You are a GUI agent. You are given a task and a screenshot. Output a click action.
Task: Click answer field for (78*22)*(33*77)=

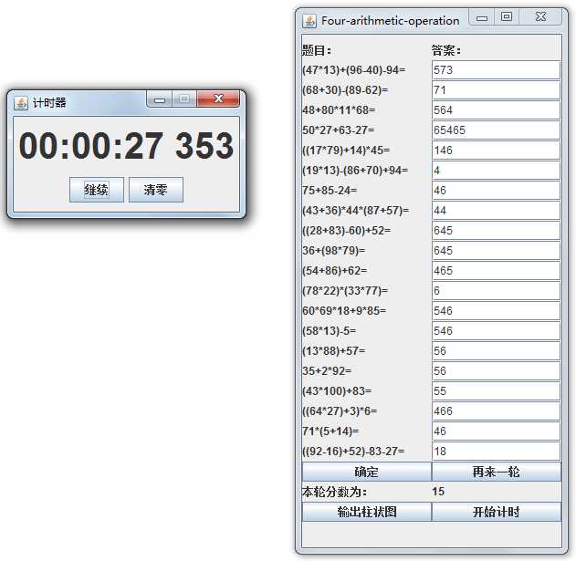(496, 291)
